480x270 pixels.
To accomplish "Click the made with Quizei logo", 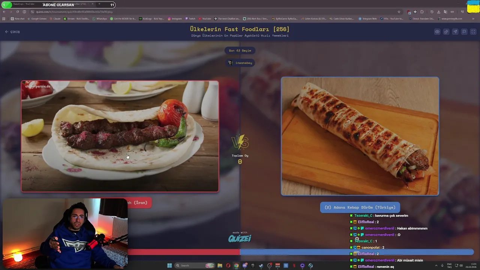I will click(240, 237).
